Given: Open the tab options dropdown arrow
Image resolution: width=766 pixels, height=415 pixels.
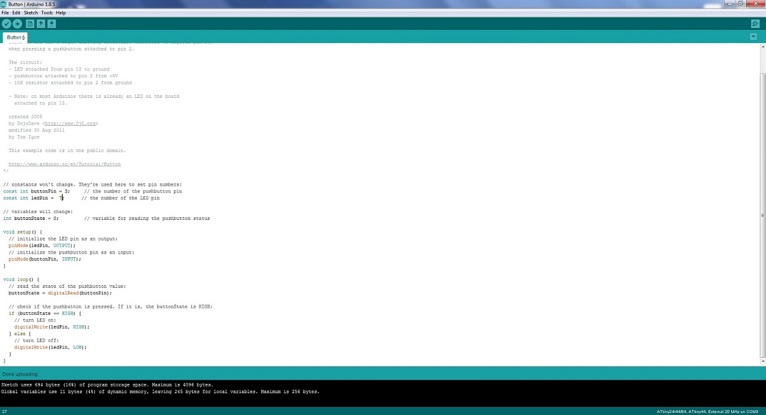Looking at the screenshot, I should [x=754, y=37].
